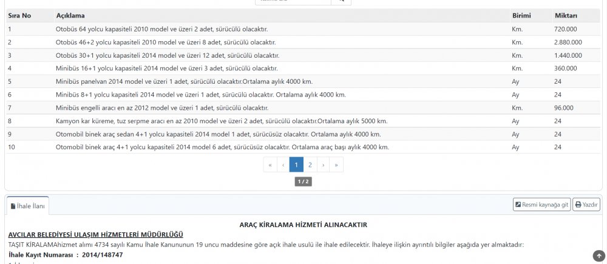607x264 pixels.
Task: Switch to the İhale İlanı tab
Action: click(27, 206)
